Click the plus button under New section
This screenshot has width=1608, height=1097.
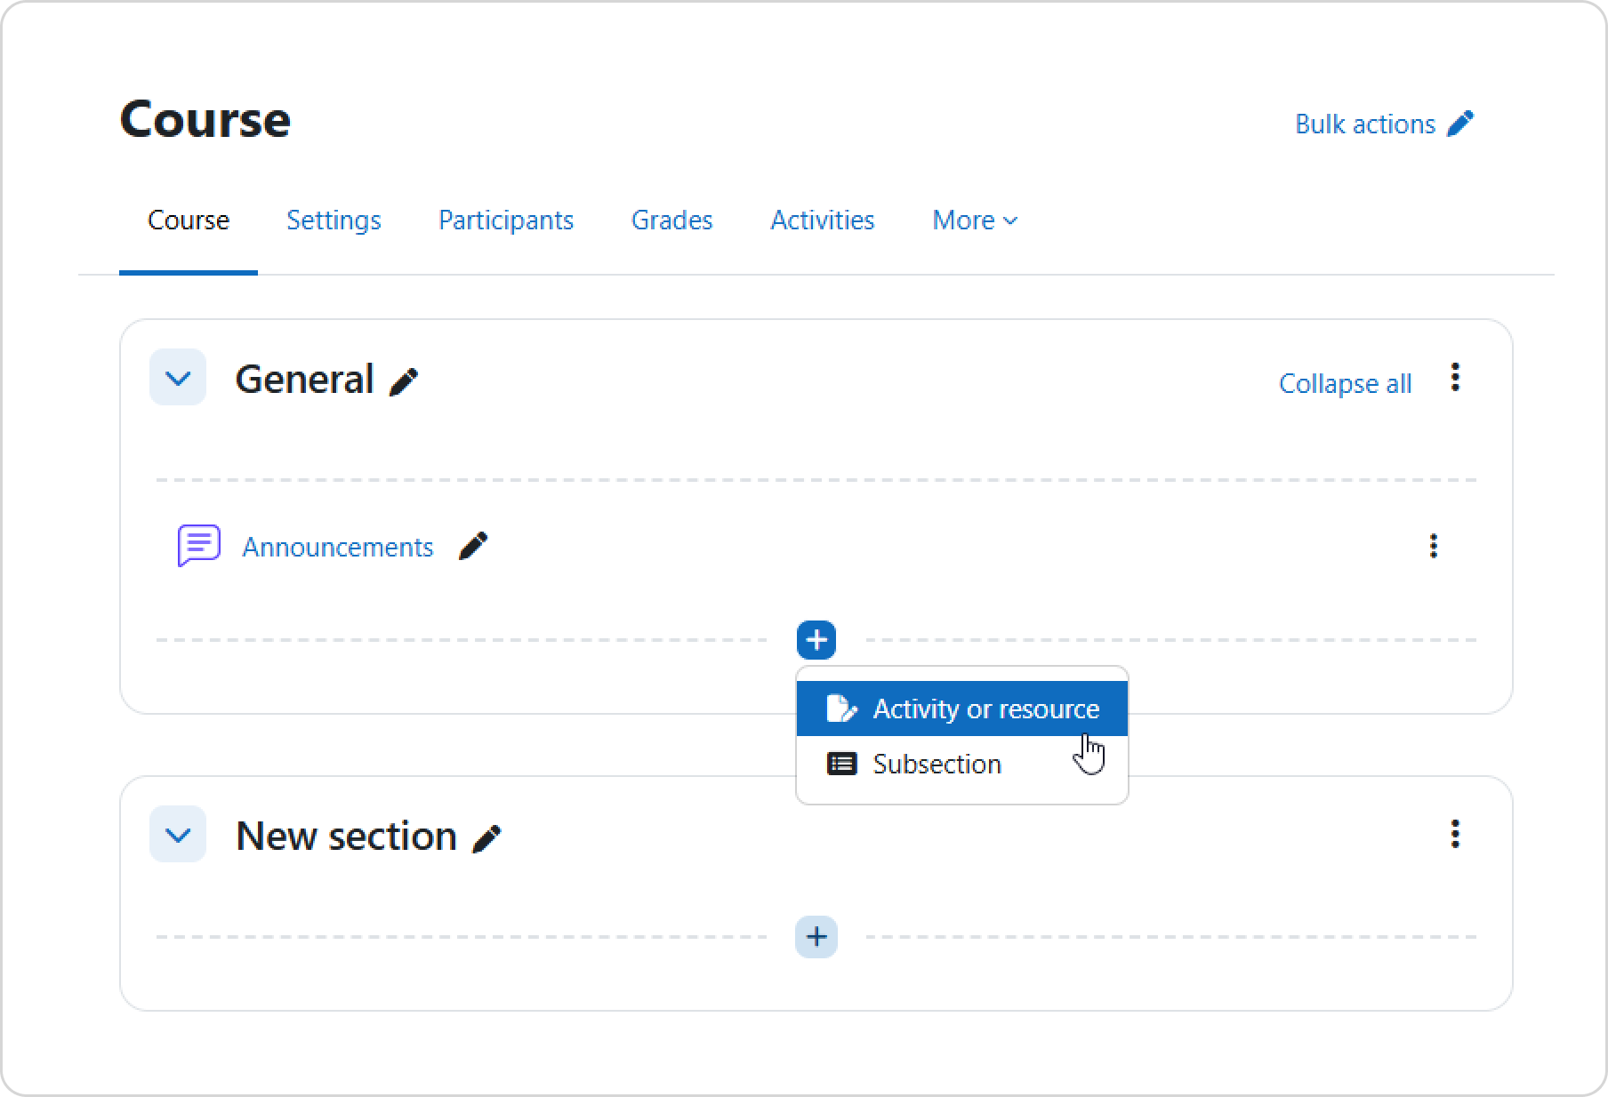click(x=816, y=937)
